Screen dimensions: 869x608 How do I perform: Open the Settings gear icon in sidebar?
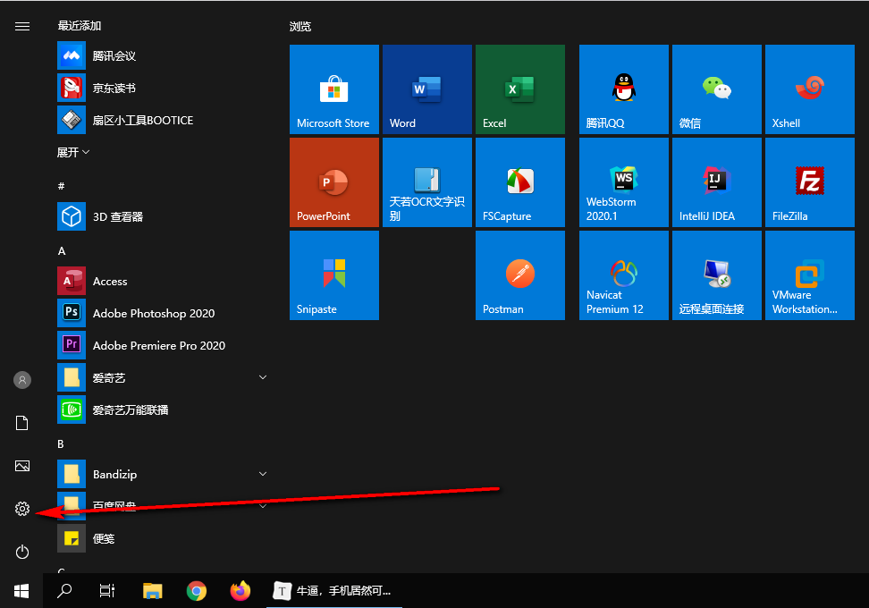point(22,509)
